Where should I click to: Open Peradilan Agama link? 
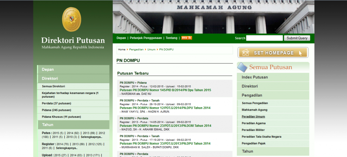(x=253, y=123)
